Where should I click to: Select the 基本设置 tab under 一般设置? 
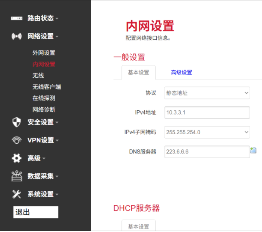click(x=138, y=73)
